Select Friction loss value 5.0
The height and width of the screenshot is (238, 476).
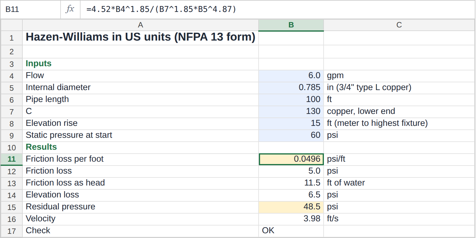pyautogui.click(x=291, y=171)
